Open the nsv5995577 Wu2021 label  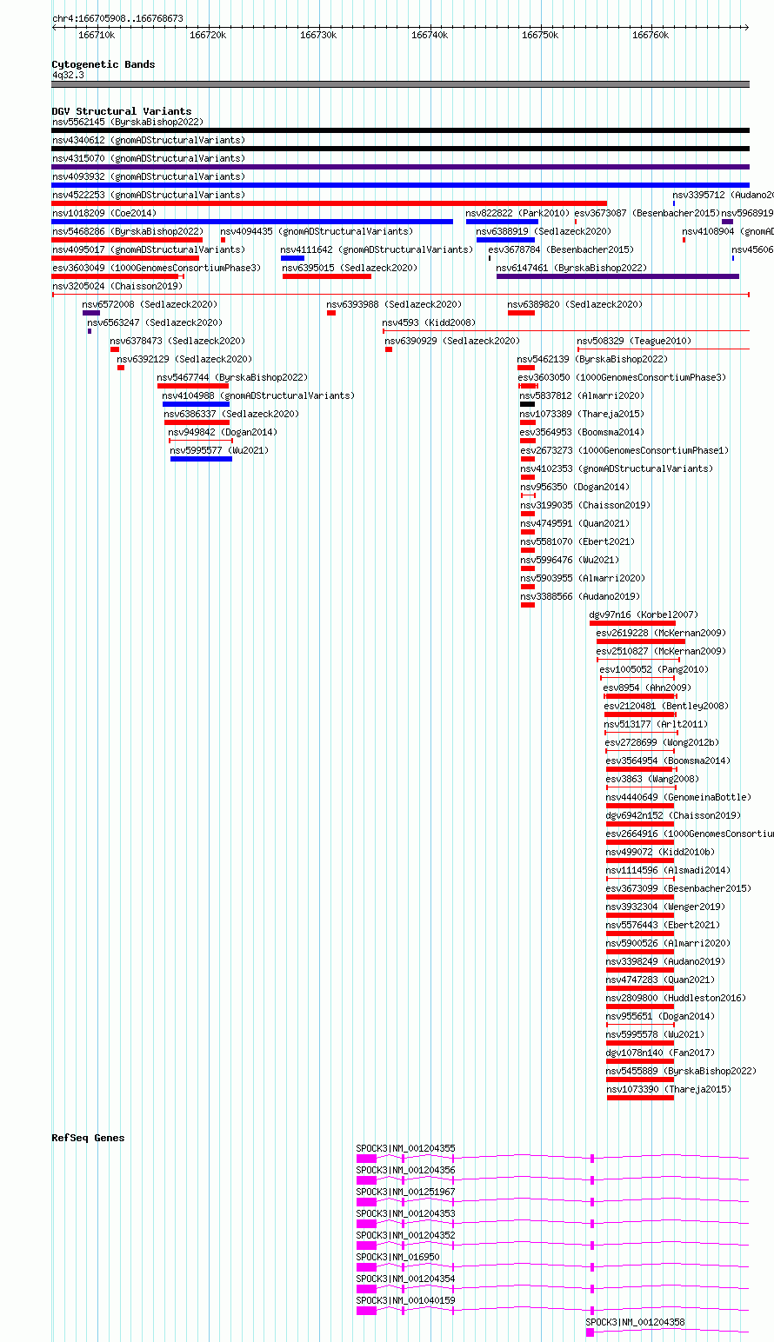(220, 451)
